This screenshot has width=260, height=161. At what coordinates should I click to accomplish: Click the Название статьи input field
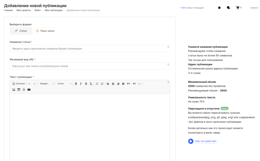(x=90, y=49)
